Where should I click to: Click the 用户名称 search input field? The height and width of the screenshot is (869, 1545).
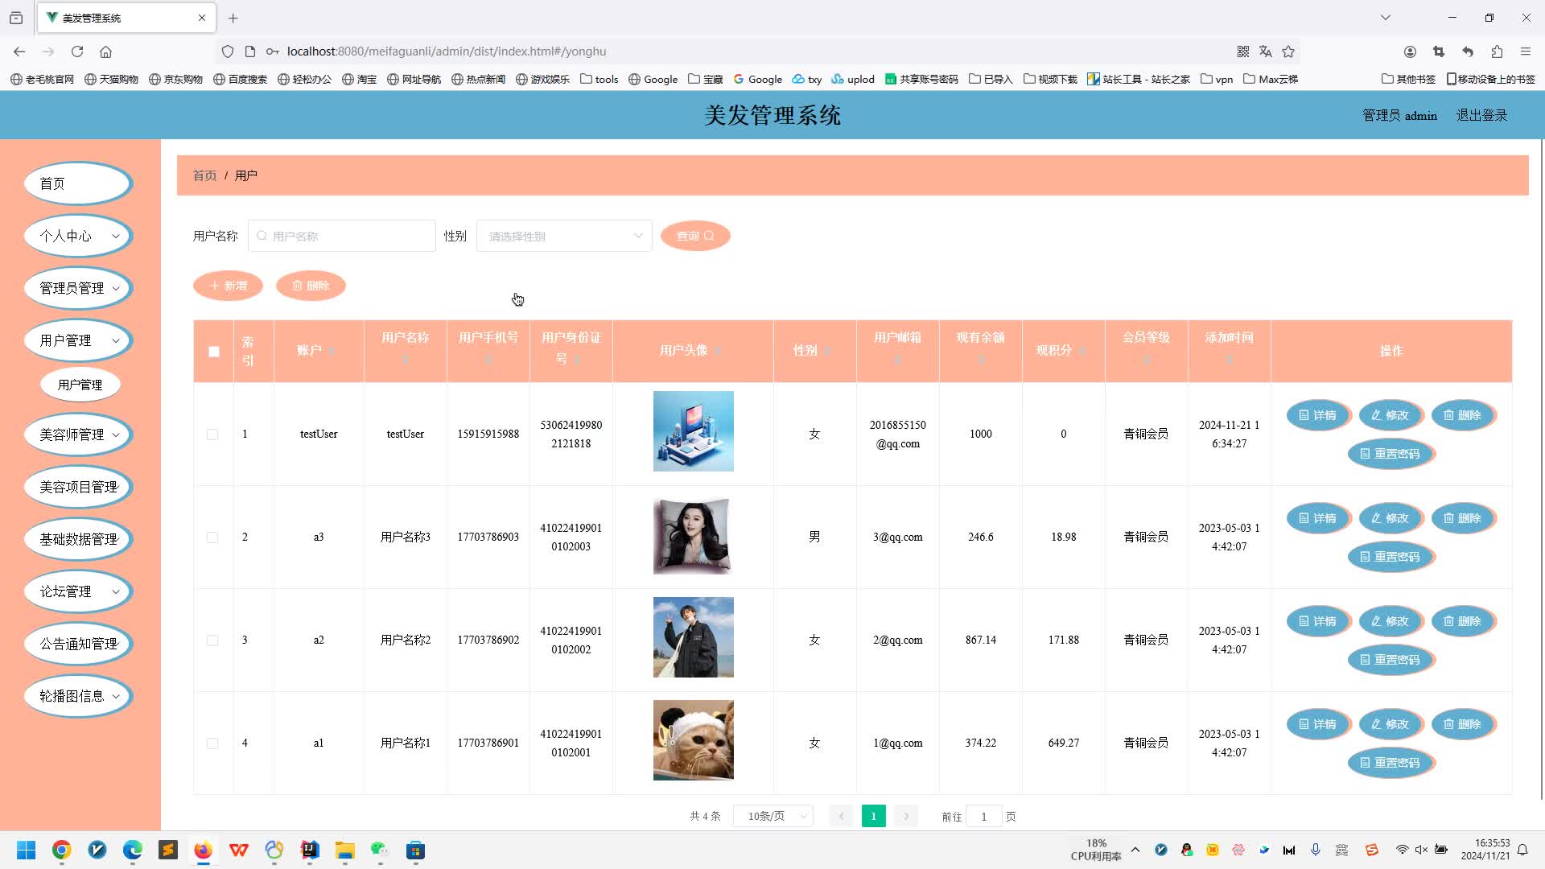[x=342, y=236]
